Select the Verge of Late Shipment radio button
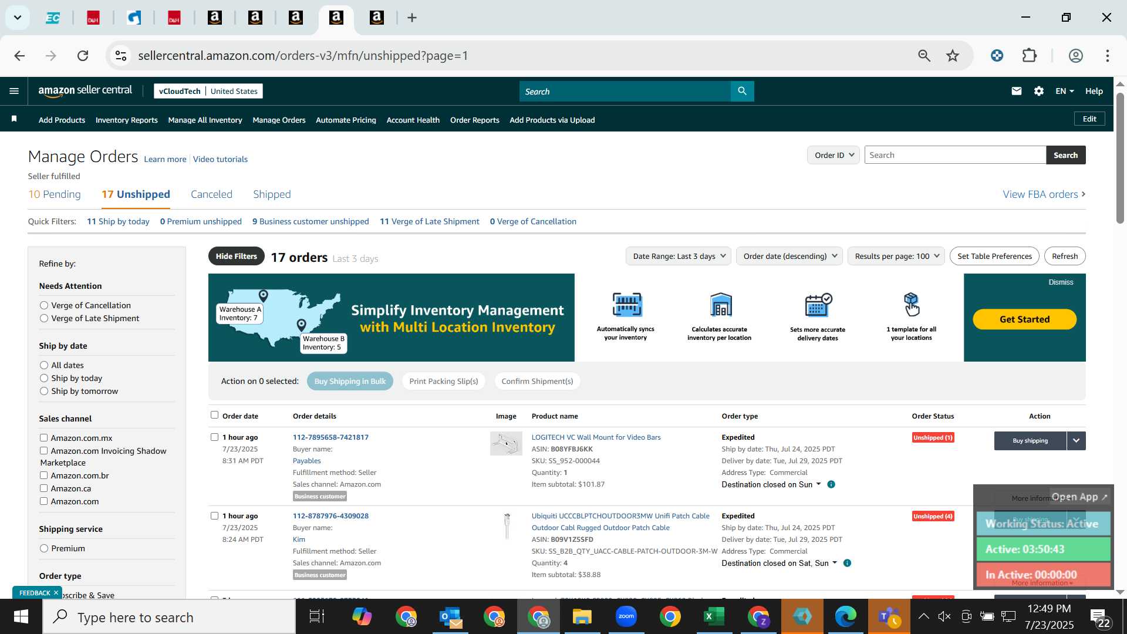1127x634 pixels. pos(44,318)
